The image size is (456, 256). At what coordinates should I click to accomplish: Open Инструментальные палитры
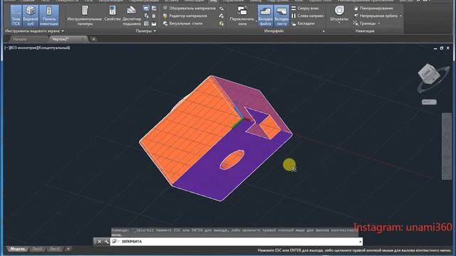(85, 16)
